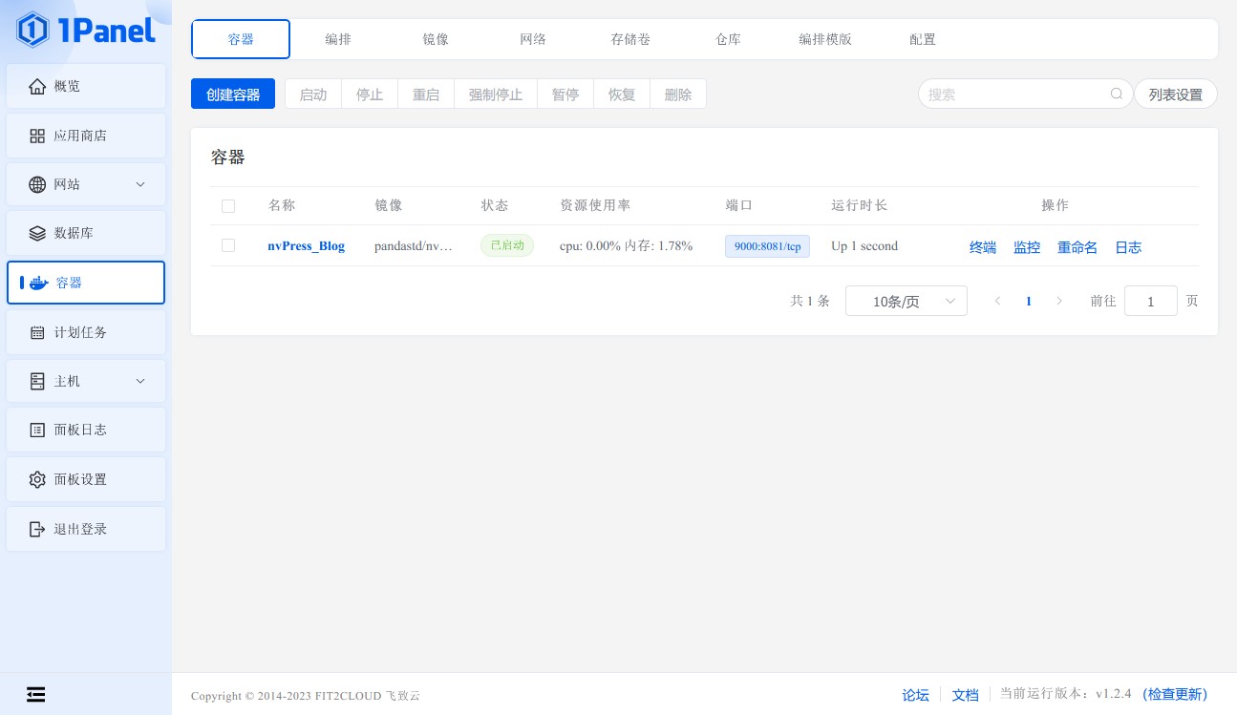Click the 搜索 input field
The width and height of the screenshot is (1237, 715).
[1013, 94]
